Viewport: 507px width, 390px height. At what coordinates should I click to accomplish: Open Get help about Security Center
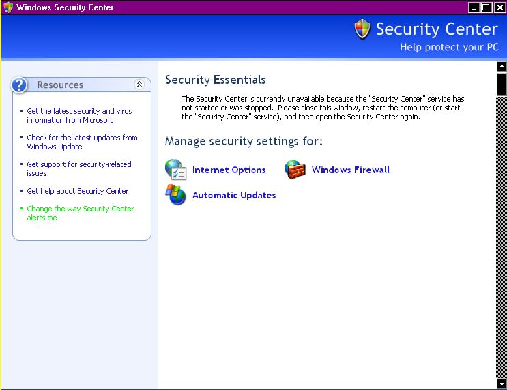click(78, 191)
